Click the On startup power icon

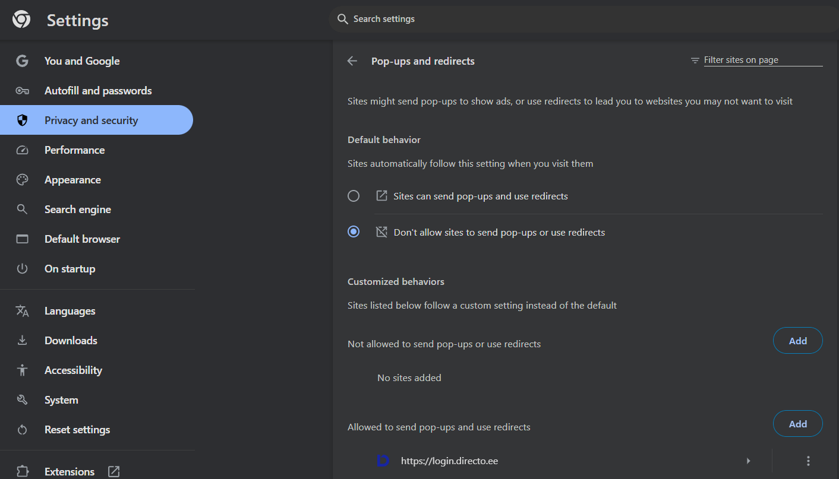pyautogui.click(x=23, y=269)
